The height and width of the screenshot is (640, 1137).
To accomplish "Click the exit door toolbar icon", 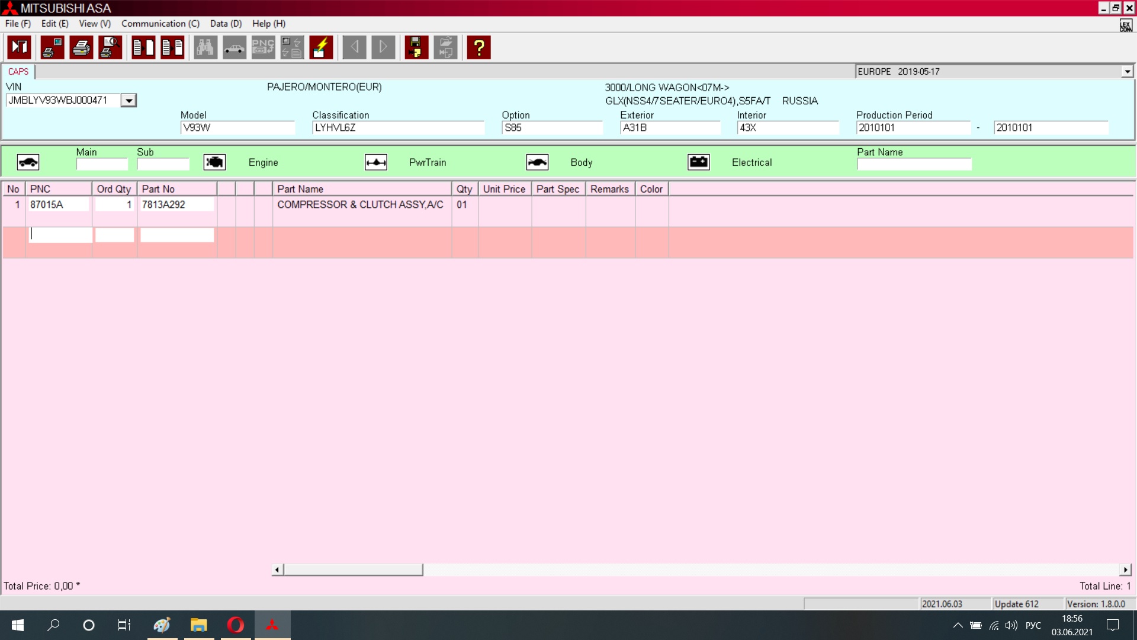I will click(x=20, y=47).
